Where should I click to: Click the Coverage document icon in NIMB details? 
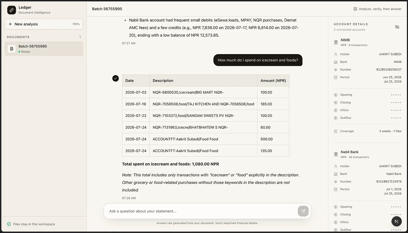[335, 131]
